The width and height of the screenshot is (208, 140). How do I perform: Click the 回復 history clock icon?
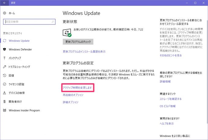[x=5, y=75]
